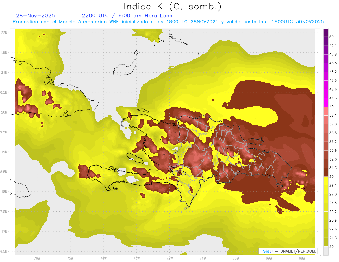Click the colorbar value "31.3"
This screenshot has height=262, width=339.
[x=333, y=168]
